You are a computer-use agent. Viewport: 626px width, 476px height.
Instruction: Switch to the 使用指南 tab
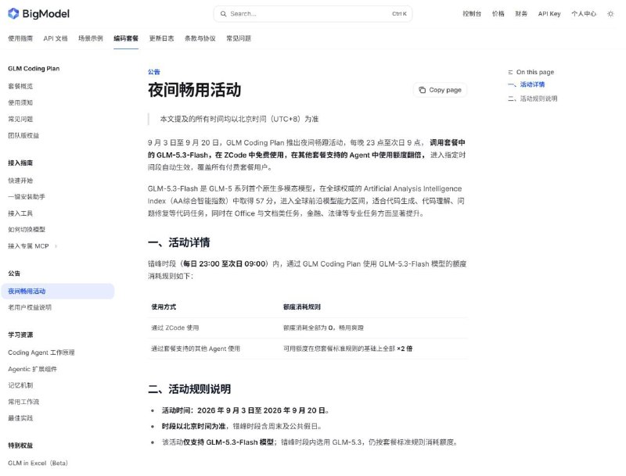tap(20, 38)
